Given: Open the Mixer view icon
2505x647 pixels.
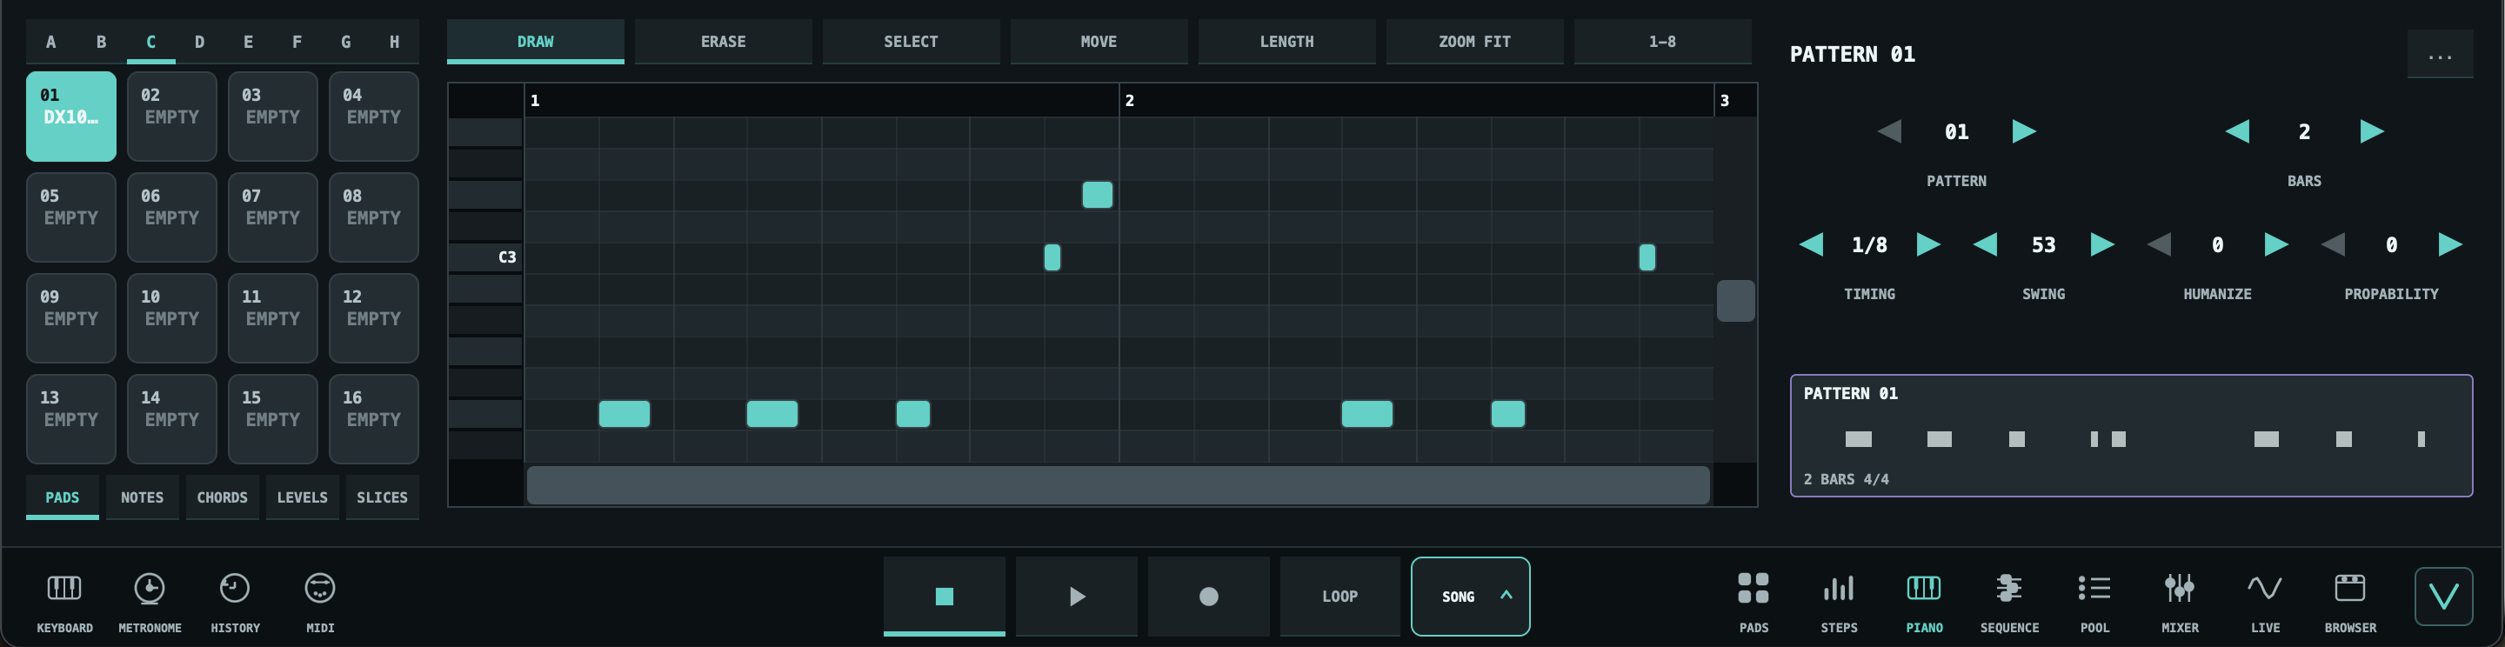Looking at the screenshot, I should 2179,588.
